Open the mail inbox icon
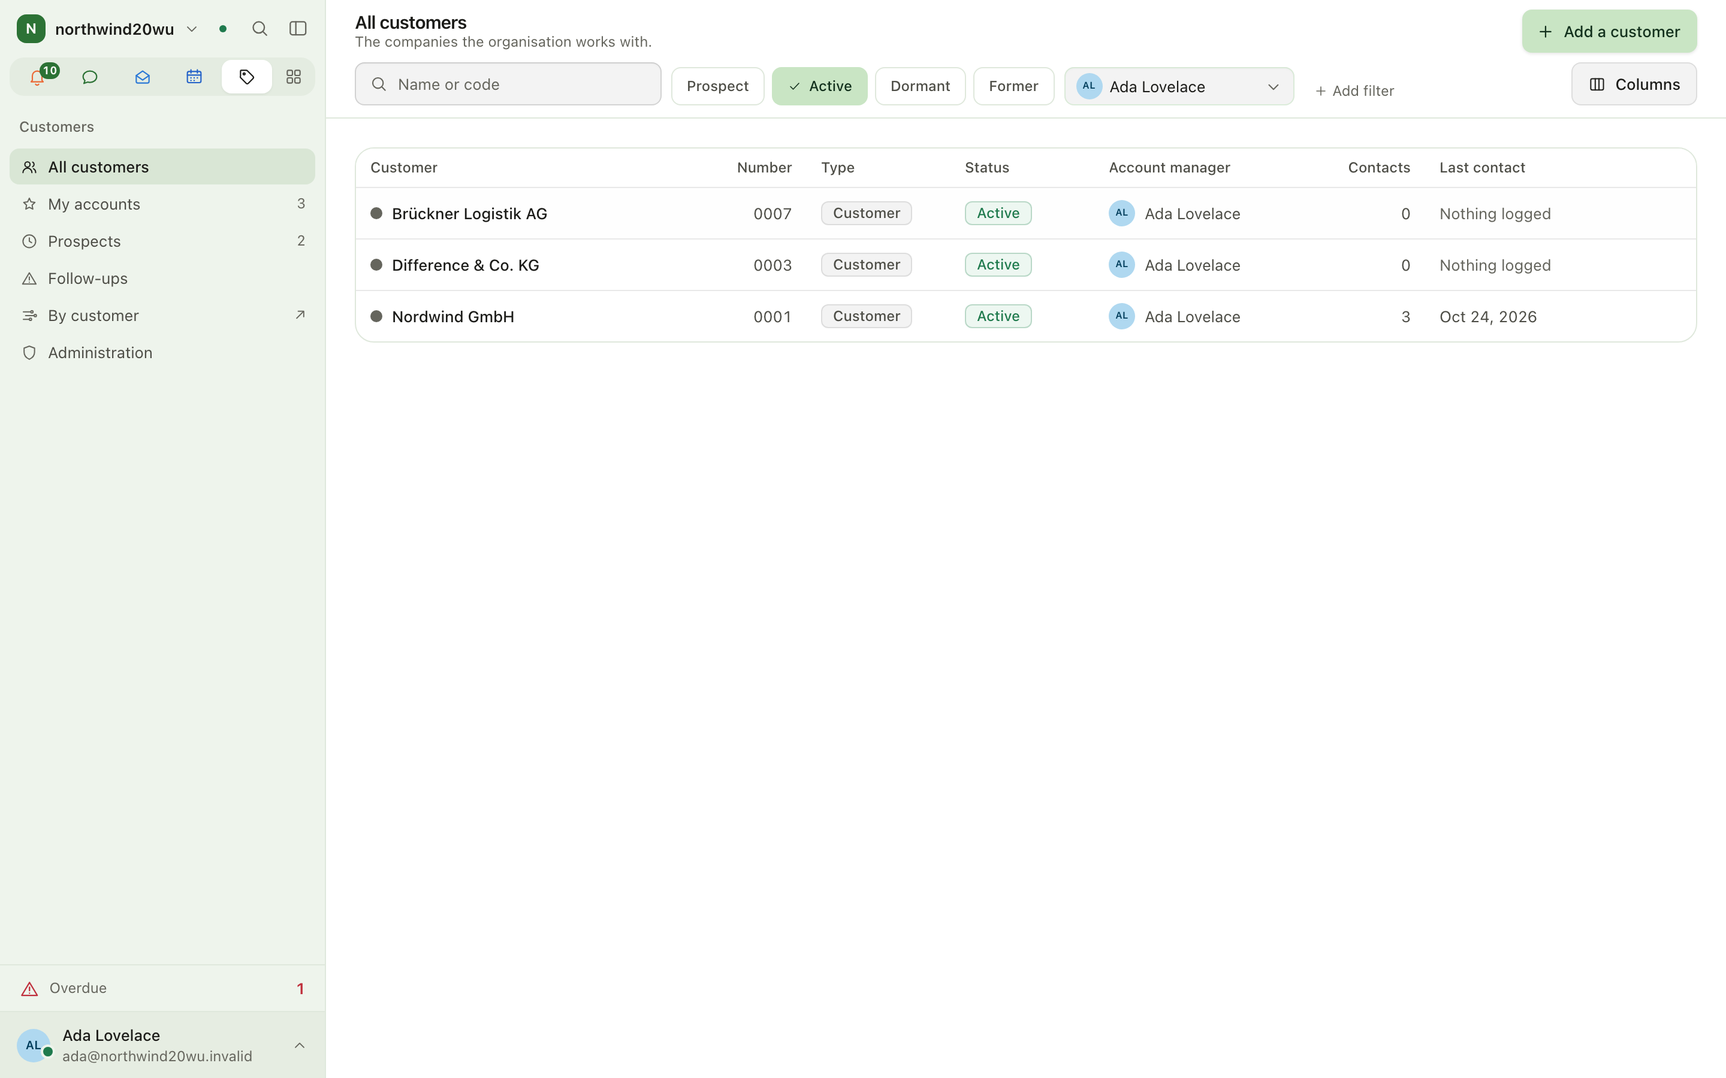The height and width of the screenshot is (1078, 1726). pos(142,77)
